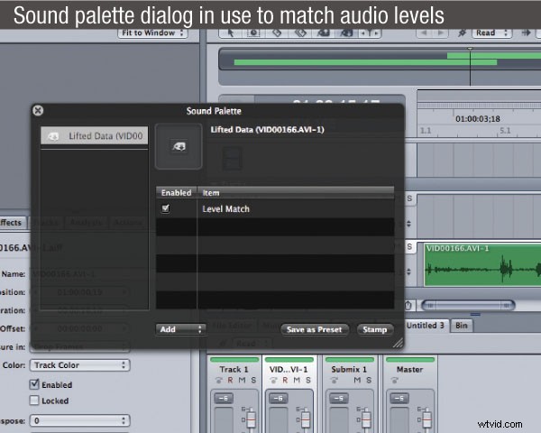Click Submix 1 pan value button
Screen dimensions: 541x433
339,398
